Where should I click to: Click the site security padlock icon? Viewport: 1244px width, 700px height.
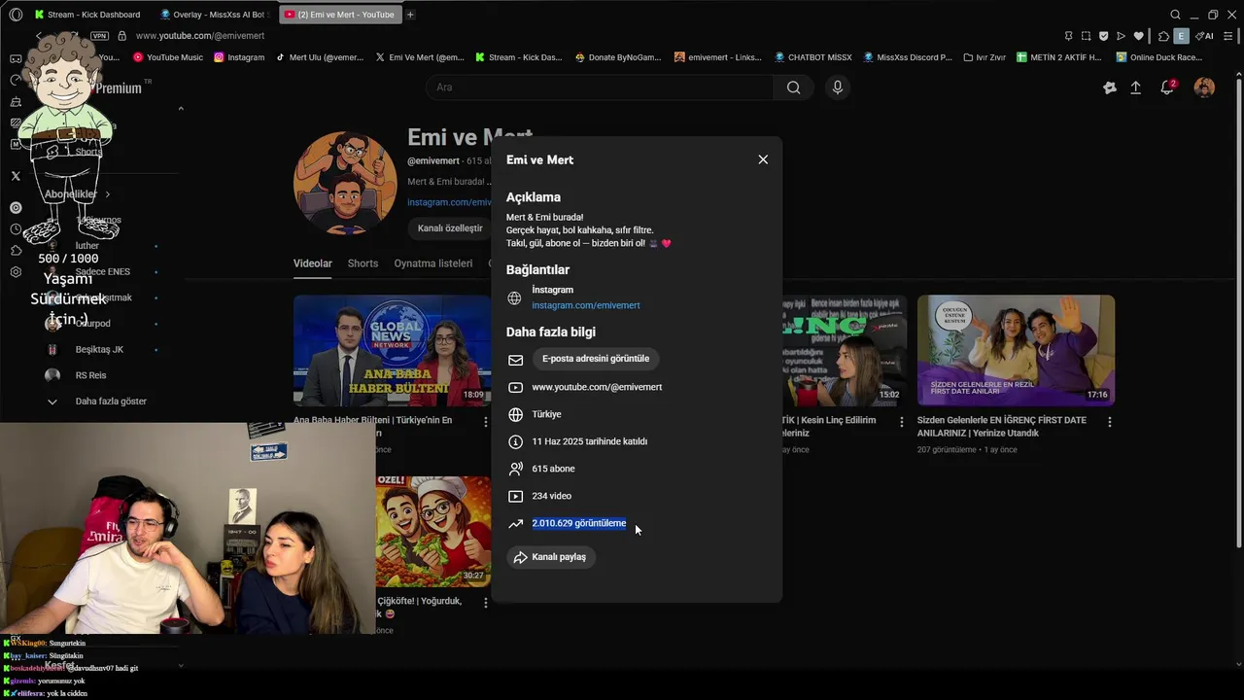(x=121, y=36)
